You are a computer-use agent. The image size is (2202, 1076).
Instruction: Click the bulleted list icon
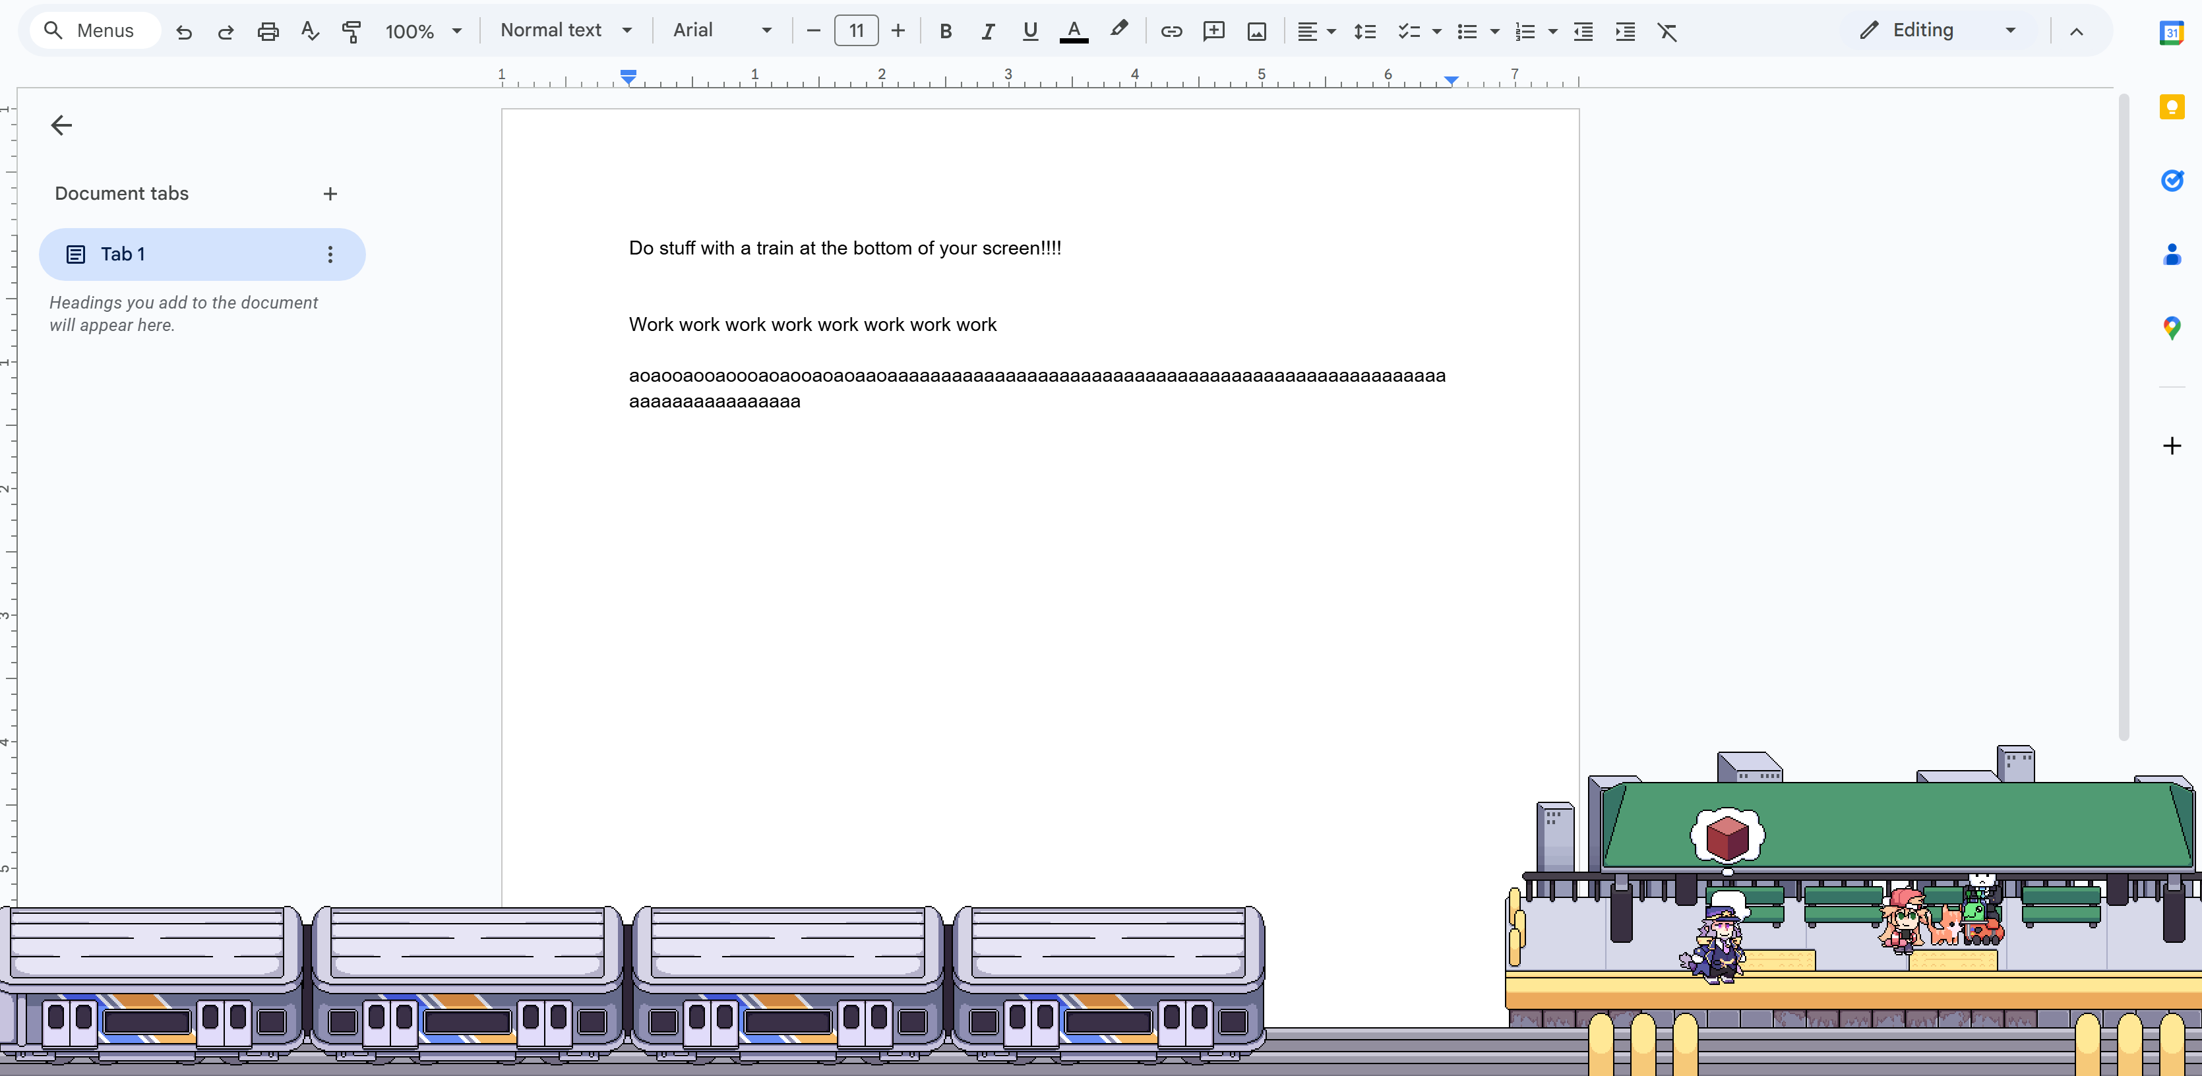tap(1467, 32)
